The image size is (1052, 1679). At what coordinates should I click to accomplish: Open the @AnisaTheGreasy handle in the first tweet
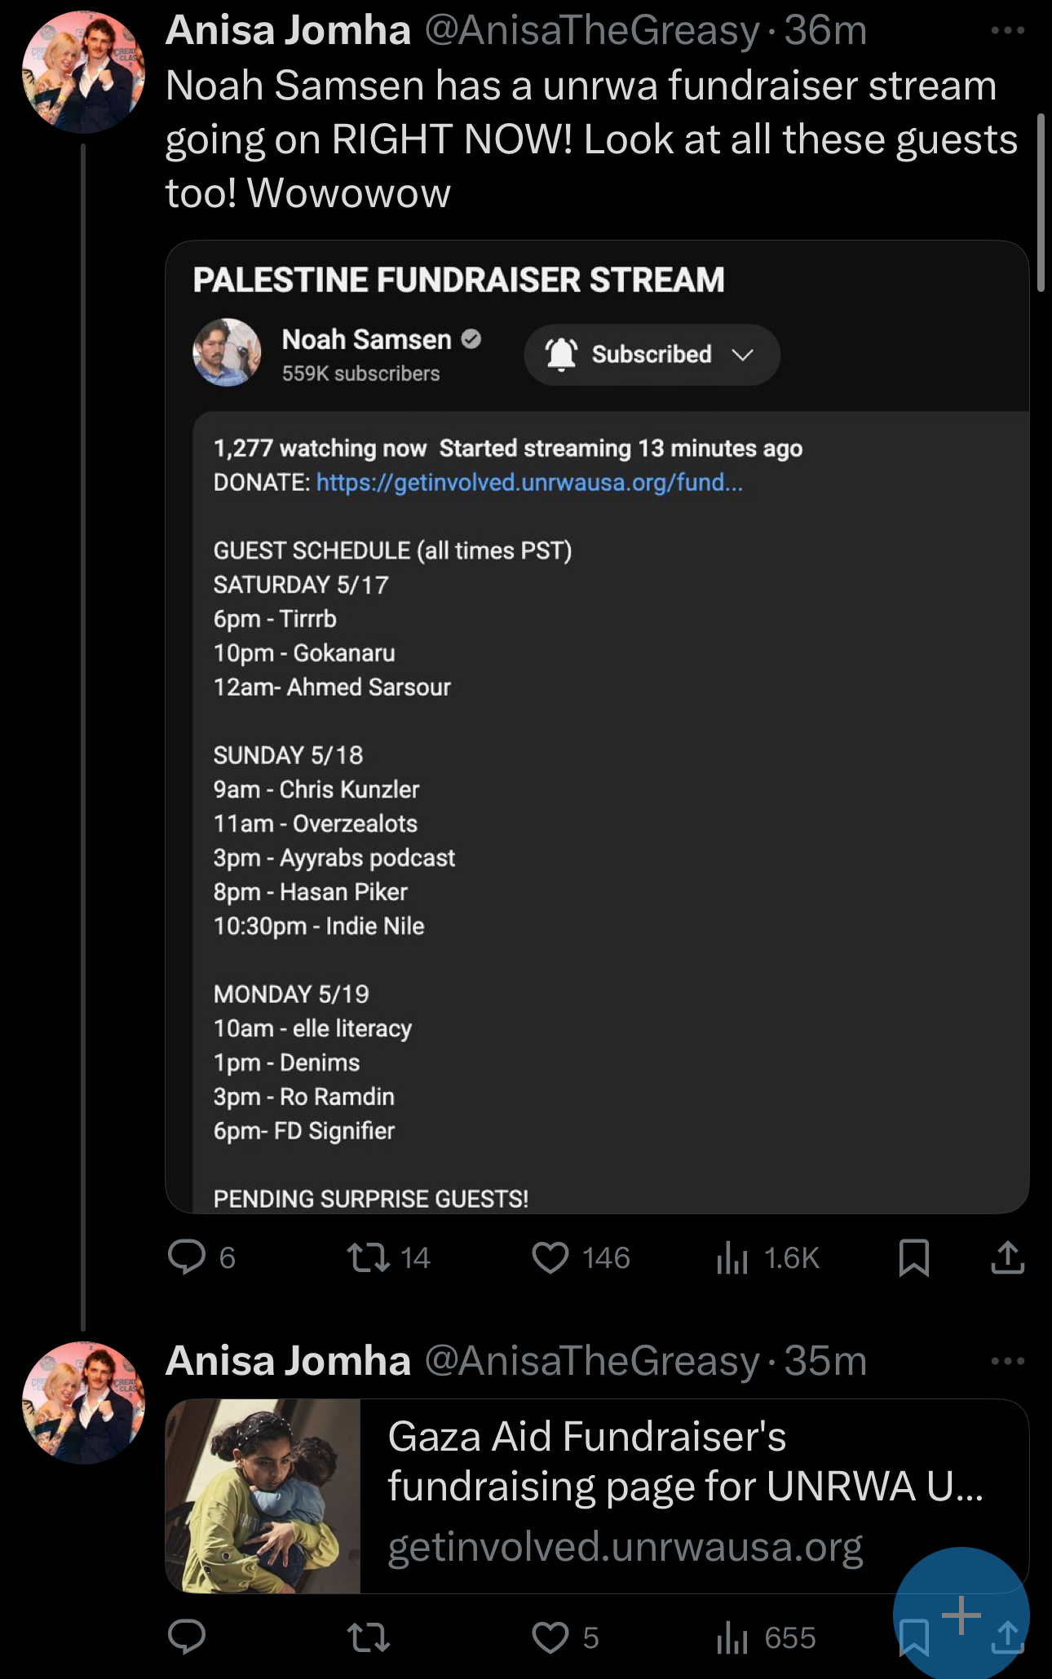coord(592,30)
